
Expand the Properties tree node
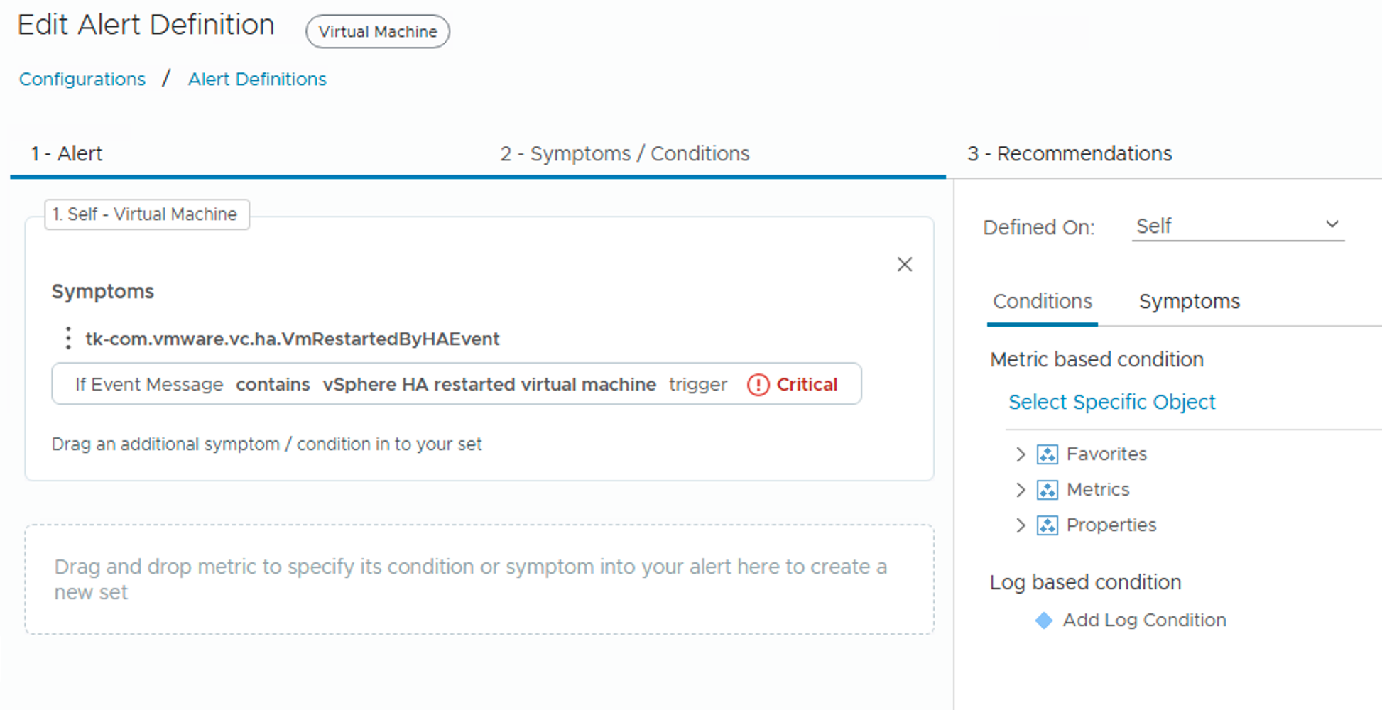1021,525
